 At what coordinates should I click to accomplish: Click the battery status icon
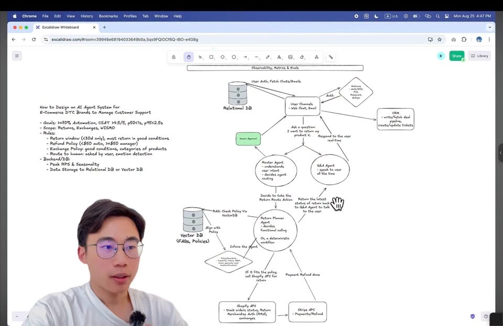click(x=416, y=16)
